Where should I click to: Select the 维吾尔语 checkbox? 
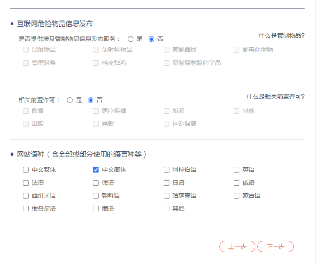pos(26,209)
